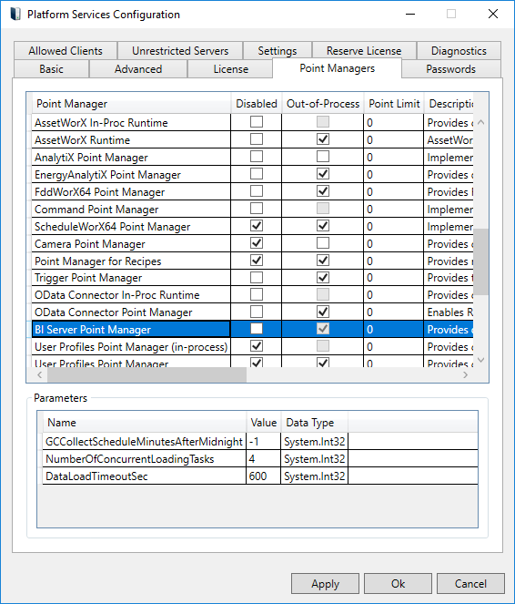
Task: Open the Passwords tab
Action: coord(450,69)
